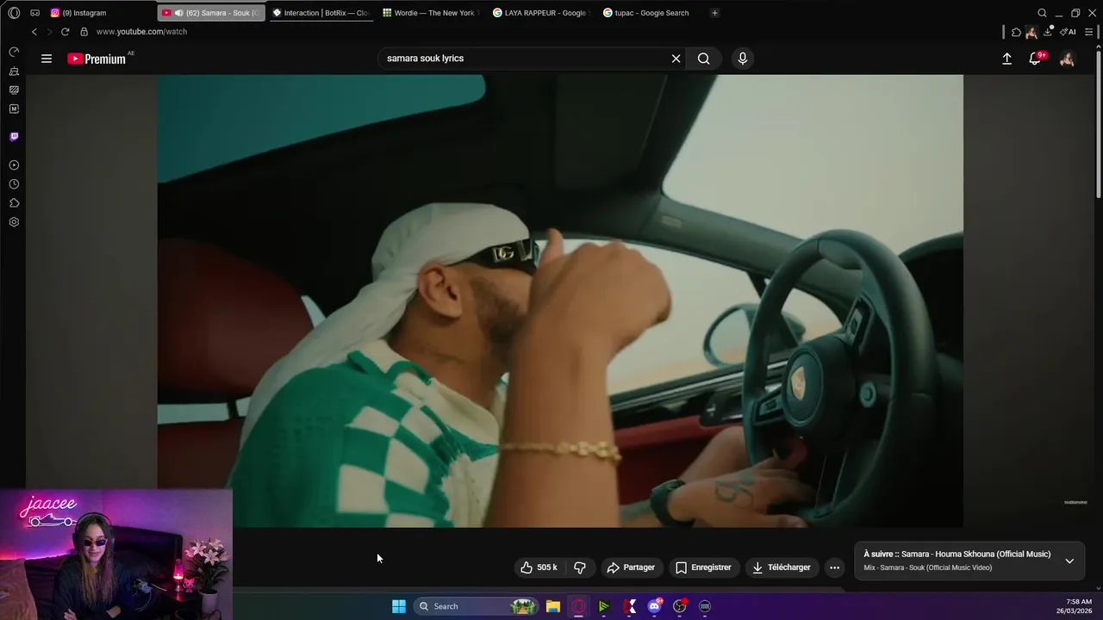This screenshot has height=620, width=1103.
Task: Open more actions three-dot menu
Action: (x=834, y=567)
